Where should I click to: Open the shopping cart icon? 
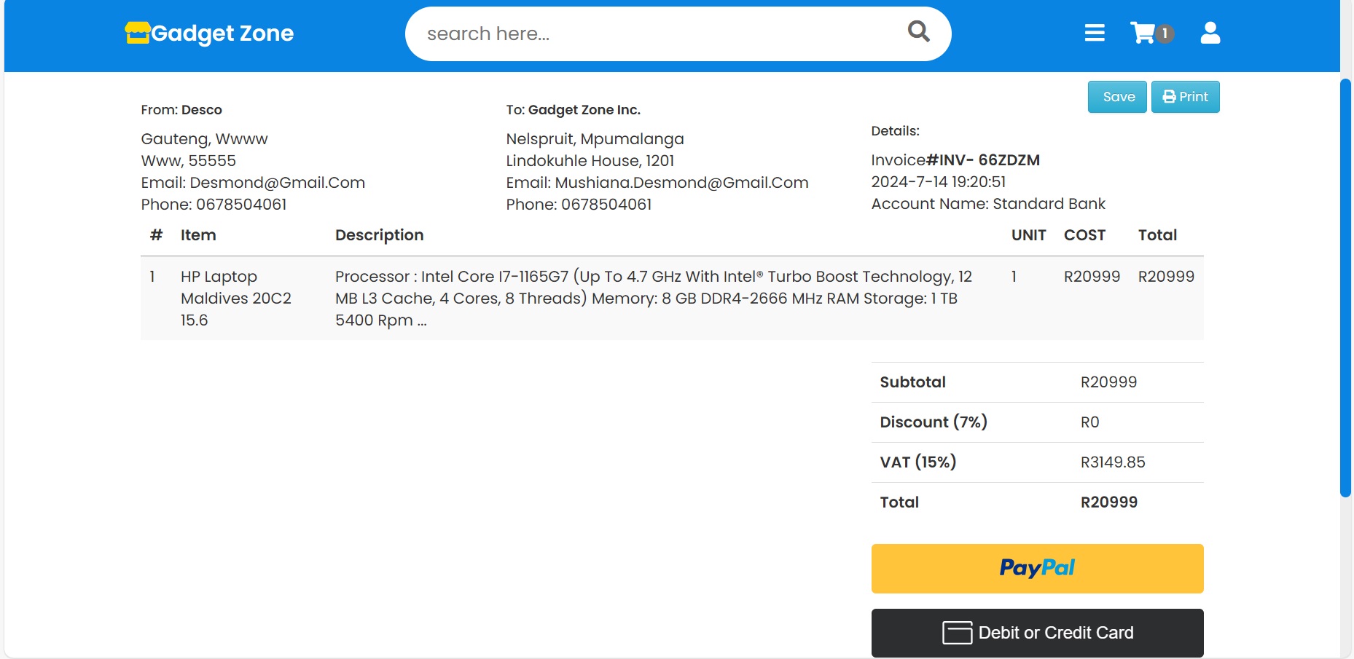1142,33
